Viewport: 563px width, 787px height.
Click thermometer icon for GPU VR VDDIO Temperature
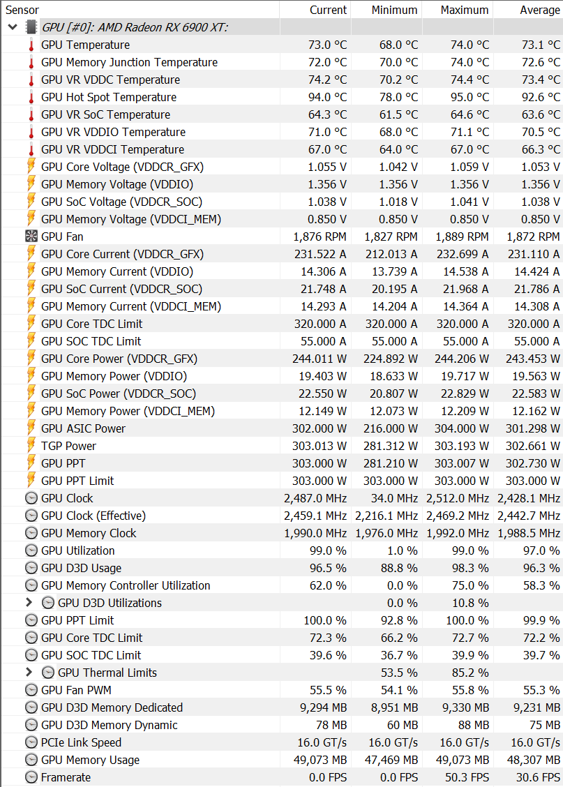(x=31, y=133)
